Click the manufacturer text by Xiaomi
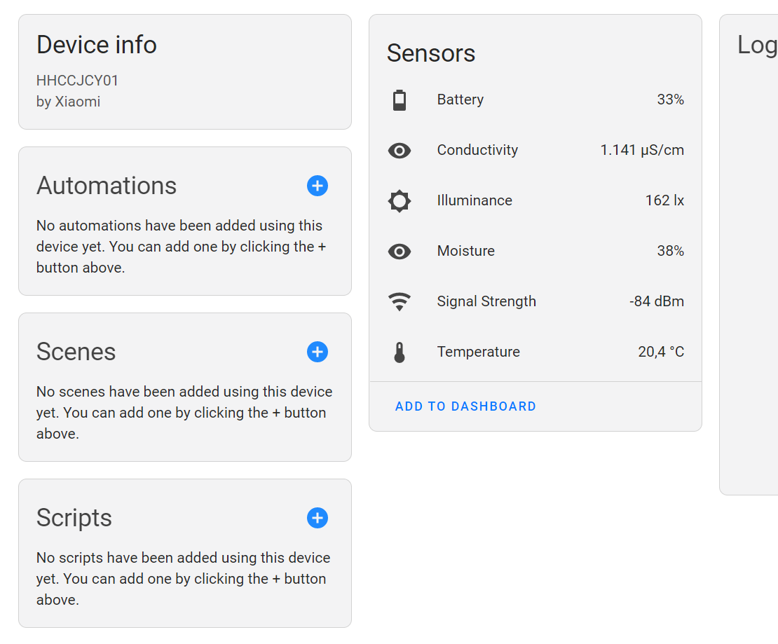 69,102
